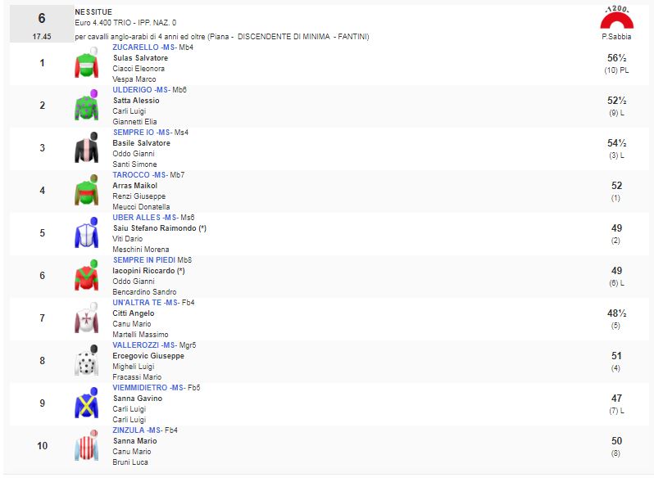This screenshot has width=654, height=482.
Task: Click jockey name Sulas Salvatore
Action: coord(140,58)
